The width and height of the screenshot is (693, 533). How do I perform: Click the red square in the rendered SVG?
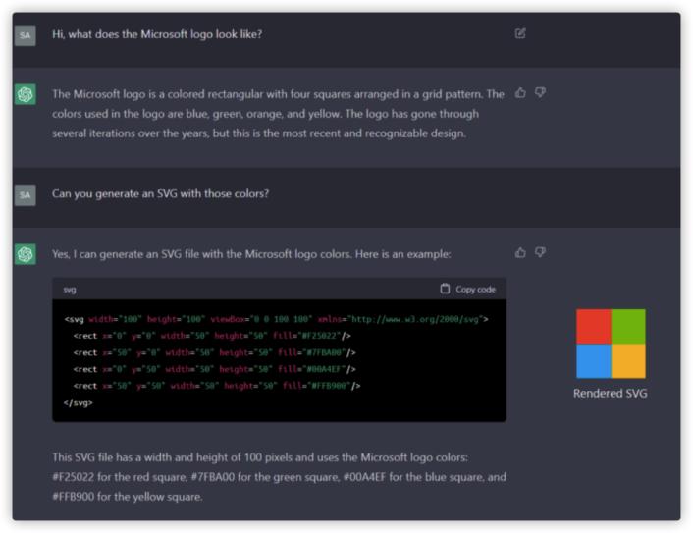[593, 326]
